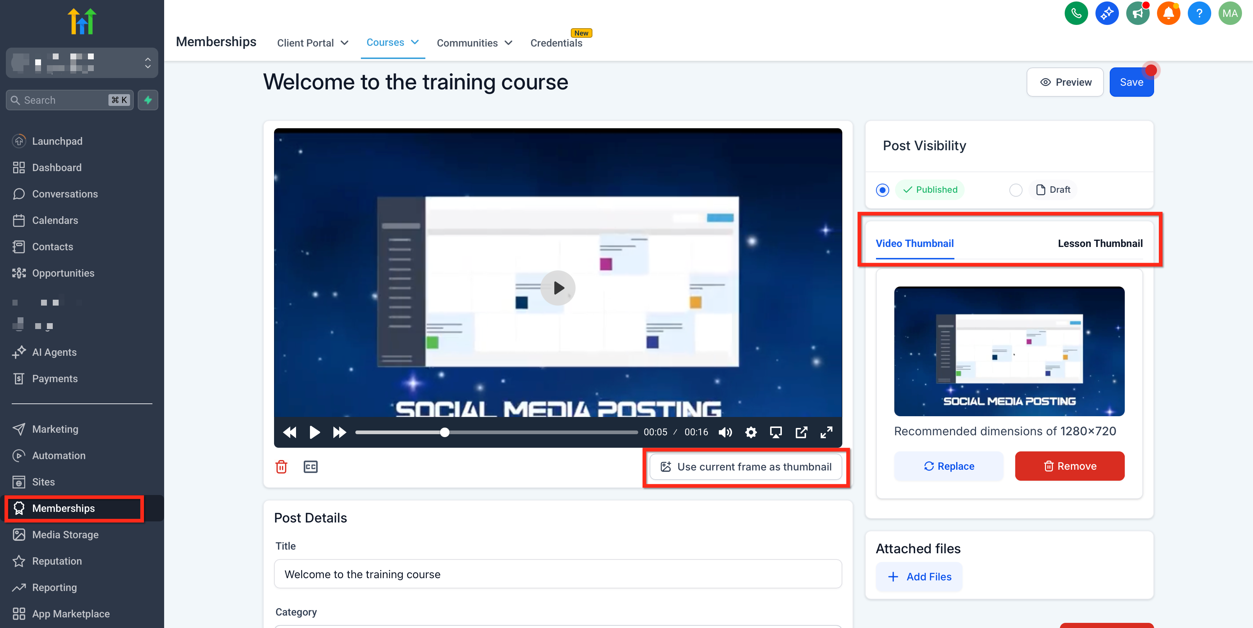Click Use current frame as thumbnail

click(x=745, y=466)
